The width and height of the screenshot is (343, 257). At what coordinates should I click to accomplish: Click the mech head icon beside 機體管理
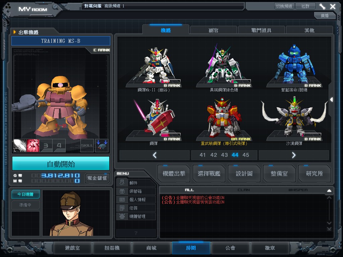[x=122, y=217]
